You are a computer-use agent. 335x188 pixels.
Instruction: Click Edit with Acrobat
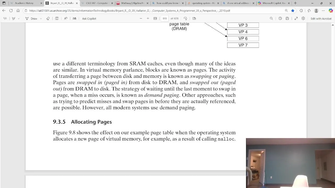pos(321,19)
